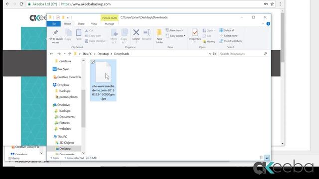Open Properties from the ribbon
Image resolution: width=319 pixels, height=179 pixels.
(195, 36)
